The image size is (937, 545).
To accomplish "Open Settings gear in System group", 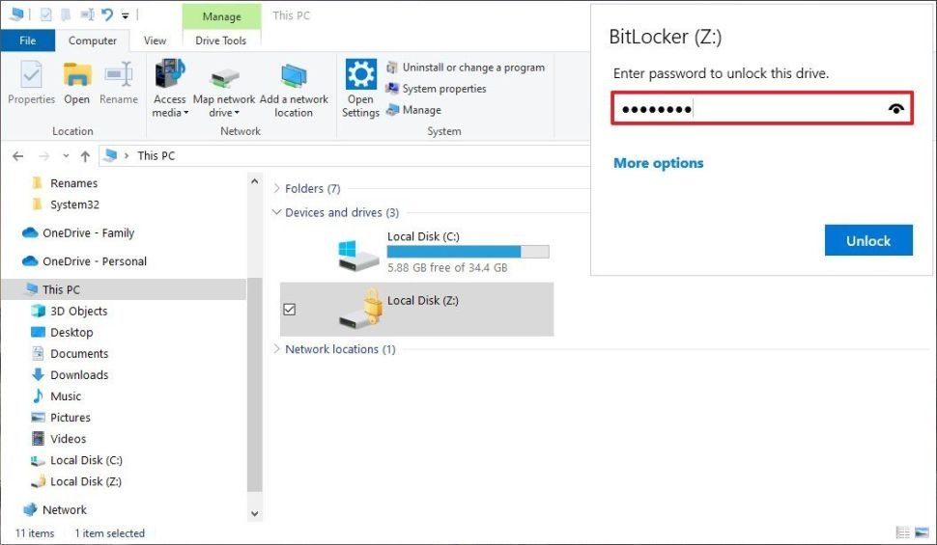I will [x=361, y=74].
